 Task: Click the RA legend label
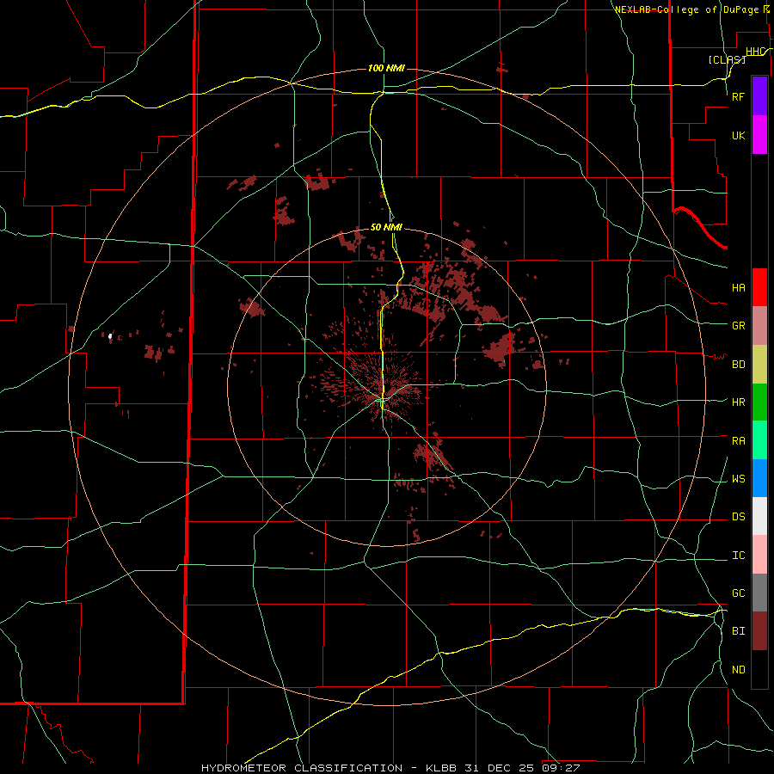point(738,441)
